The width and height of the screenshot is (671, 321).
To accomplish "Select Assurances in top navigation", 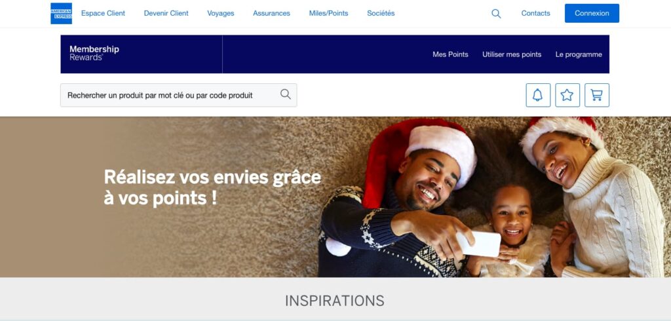I will tap(271, 13).
